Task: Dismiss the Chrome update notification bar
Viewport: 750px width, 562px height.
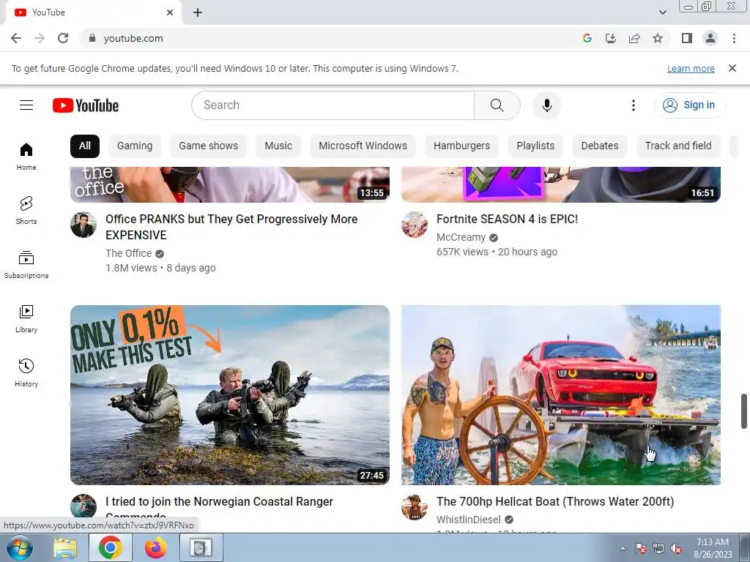Action: tap(732, 68)
